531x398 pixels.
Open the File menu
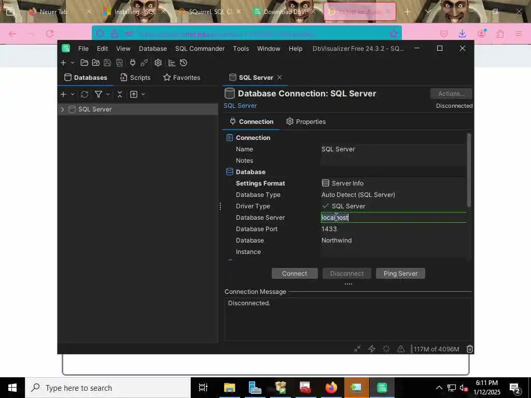tap(83, 49)
